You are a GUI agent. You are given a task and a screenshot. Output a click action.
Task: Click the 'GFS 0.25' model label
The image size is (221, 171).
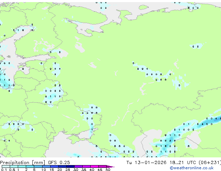point(59,163)
